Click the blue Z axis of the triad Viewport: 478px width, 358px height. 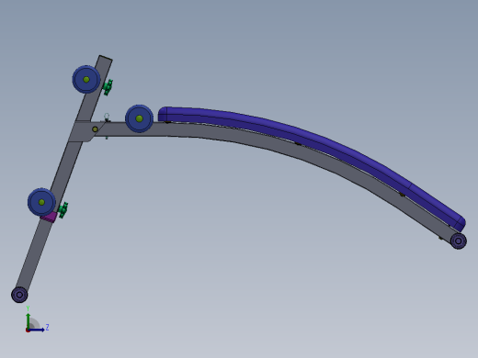37,330
